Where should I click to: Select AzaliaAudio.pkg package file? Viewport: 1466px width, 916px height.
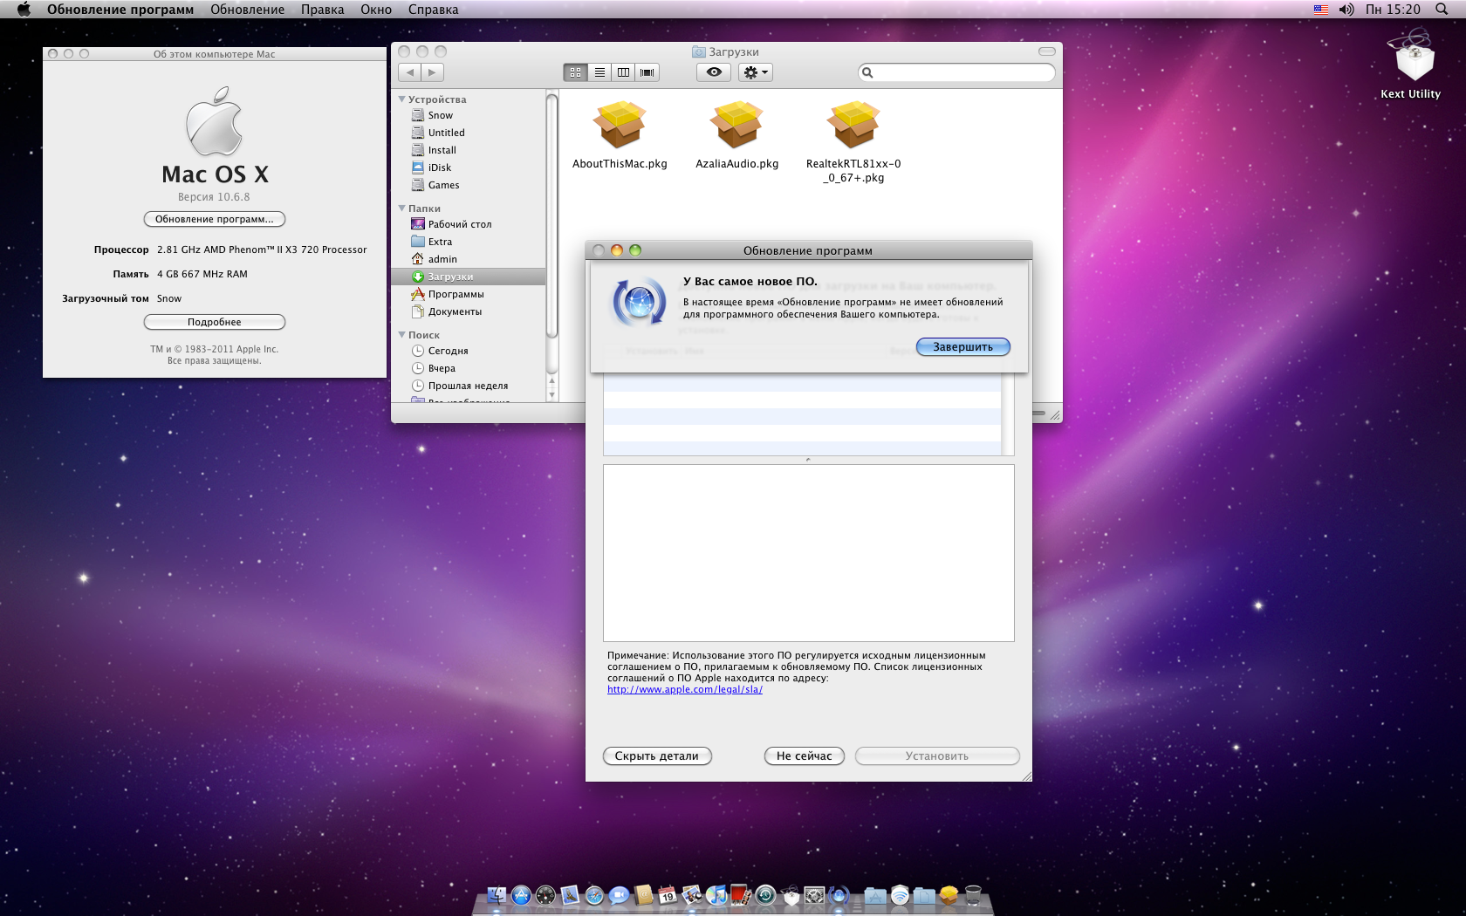tap(736, 134)
